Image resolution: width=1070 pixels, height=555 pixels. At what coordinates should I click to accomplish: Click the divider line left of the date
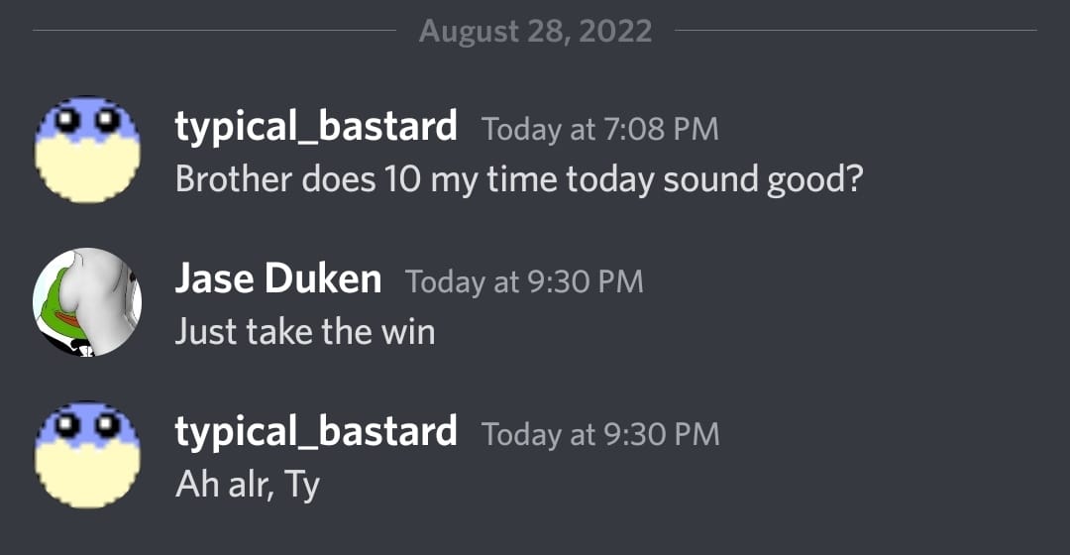[214, 31]
